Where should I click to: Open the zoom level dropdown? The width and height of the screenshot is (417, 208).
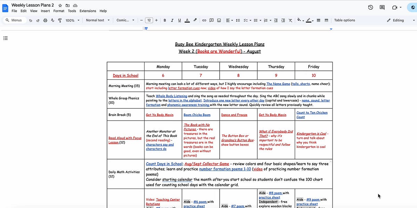tap(72, 20)
